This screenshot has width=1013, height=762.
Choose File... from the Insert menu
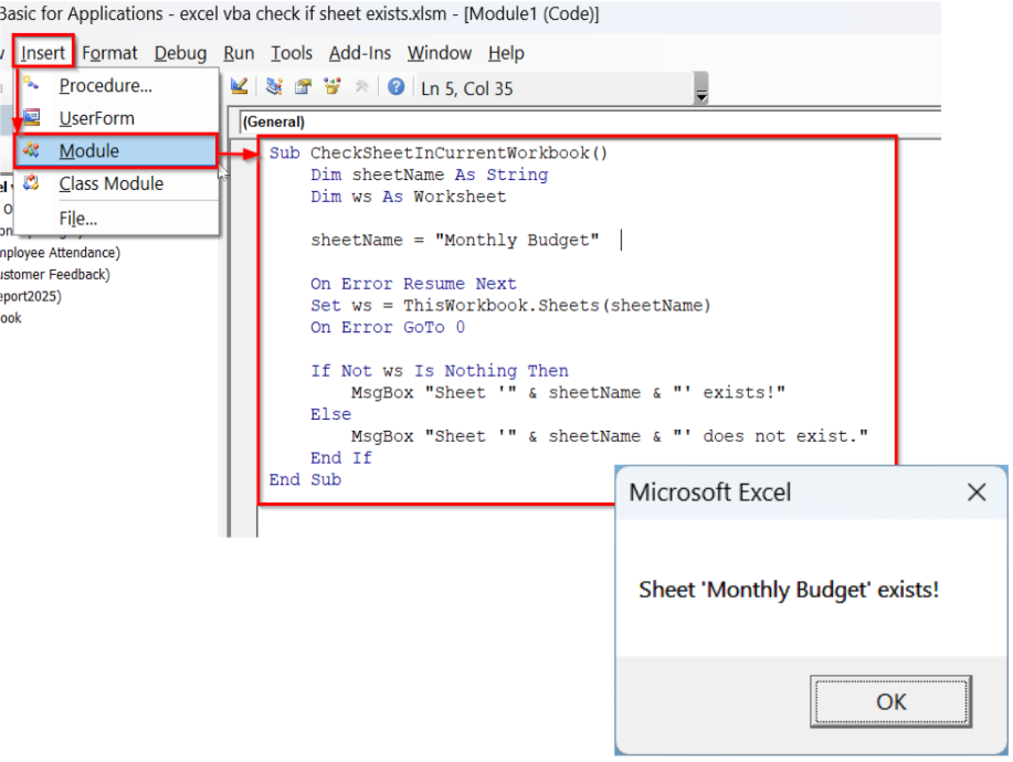[78, 218]
